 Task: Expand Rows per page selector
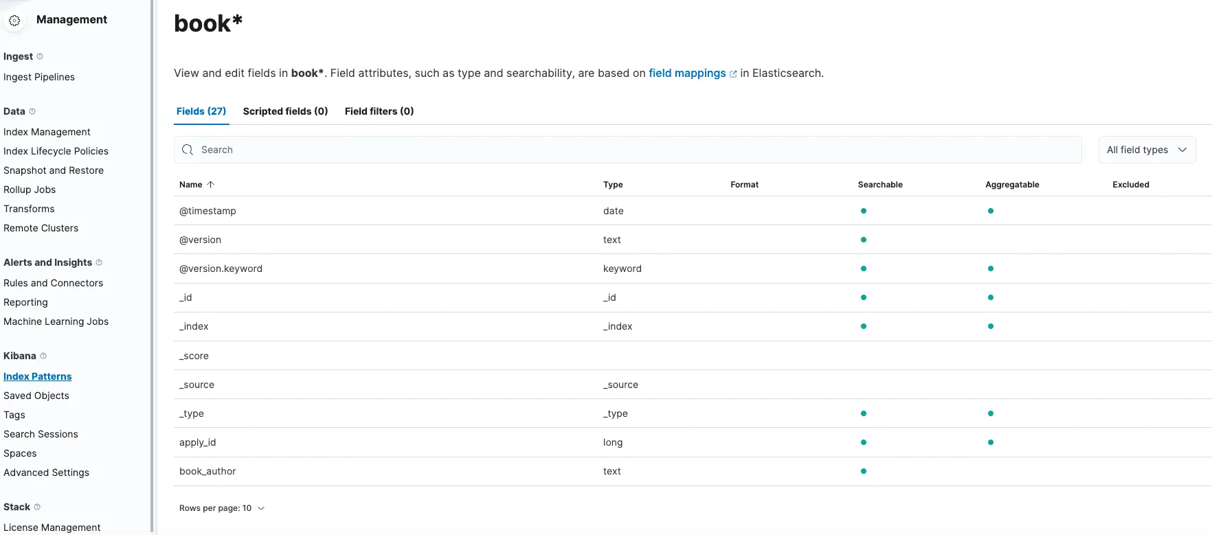tap(222, 508)
